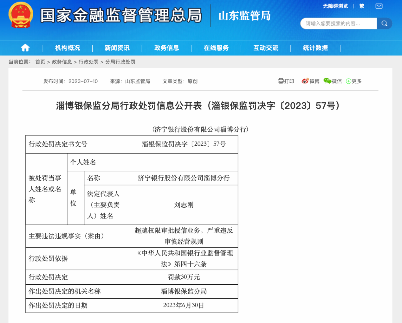The width and height of the screenshot is (402, 323).
Task: Open the 互动交流 menu
Action: pos(266,48)
